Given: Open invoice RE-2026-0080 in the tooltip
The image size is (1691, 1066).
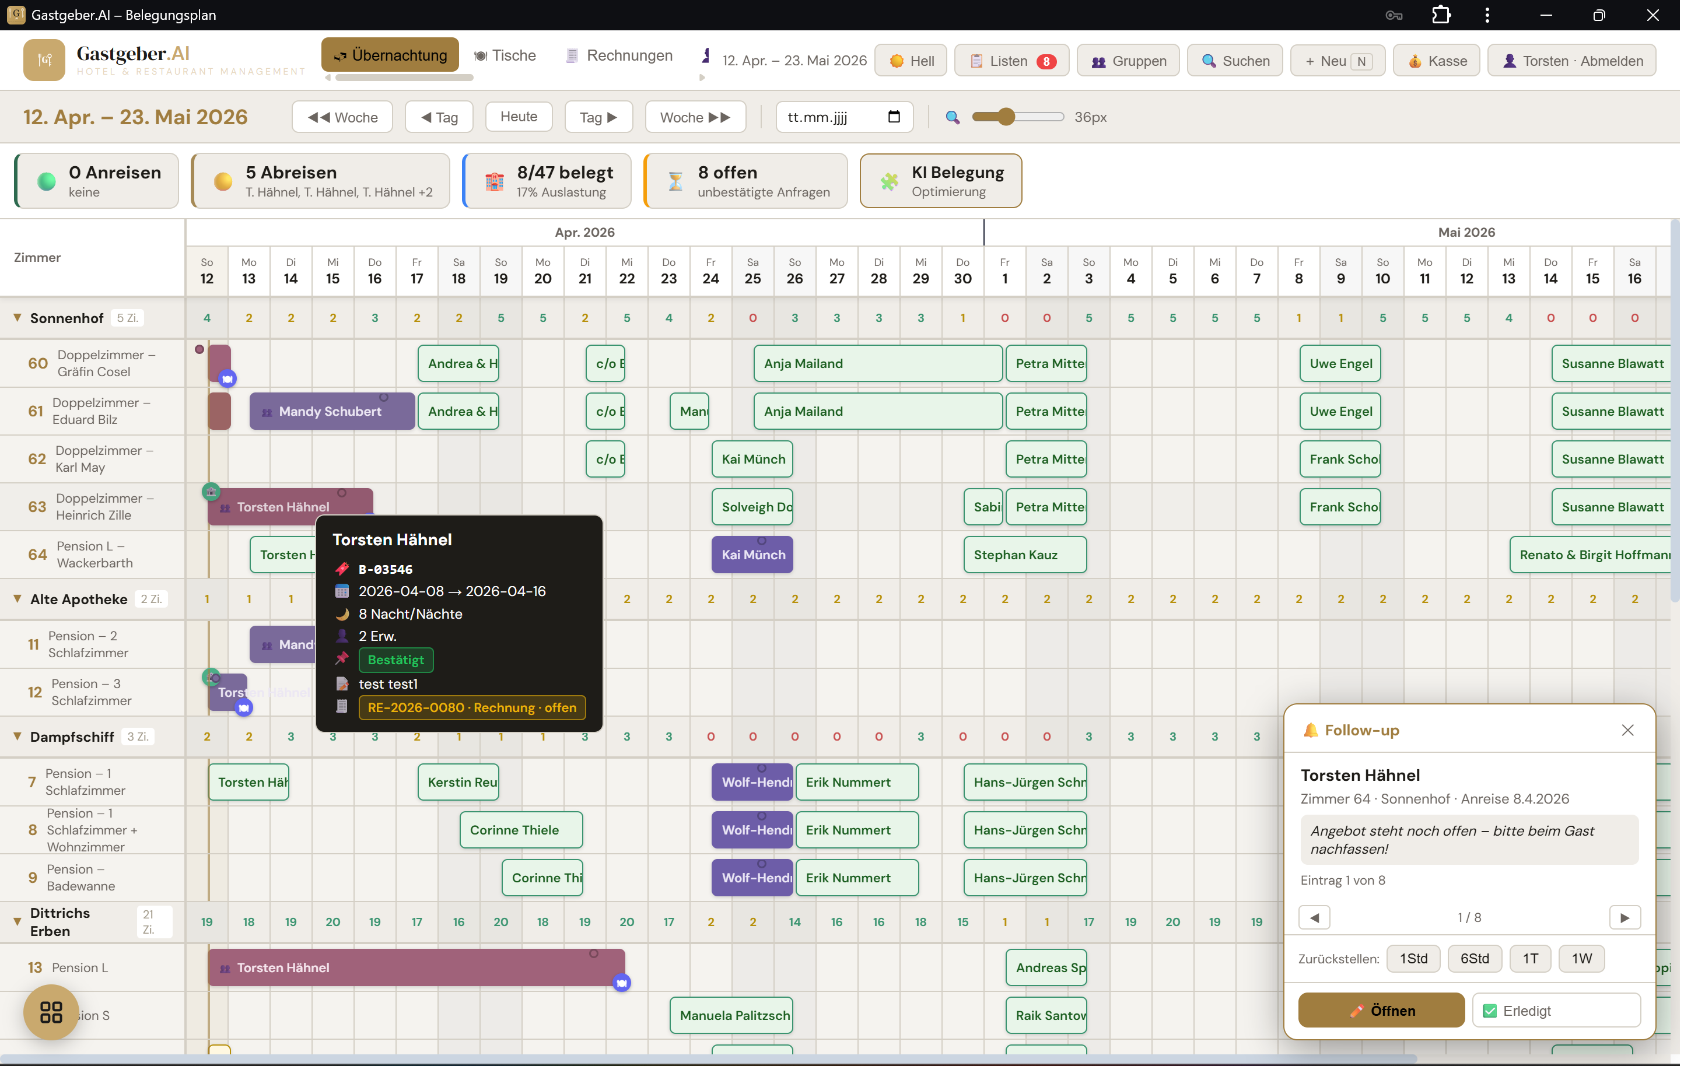Looking at the screenshot, I should 471,707.
